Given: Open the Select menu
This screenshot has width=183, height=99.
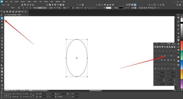Looking at the screenshot, I should click(x=17, y=2).
